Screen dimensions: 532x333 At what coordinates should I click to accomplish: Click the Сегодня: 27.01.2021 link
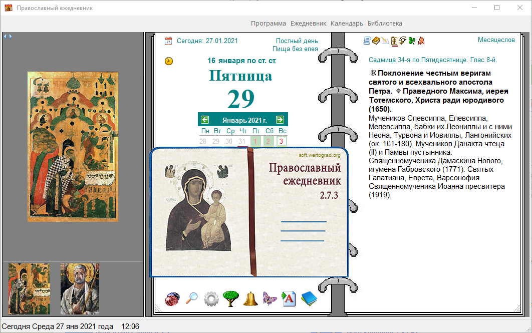point(207,41)
